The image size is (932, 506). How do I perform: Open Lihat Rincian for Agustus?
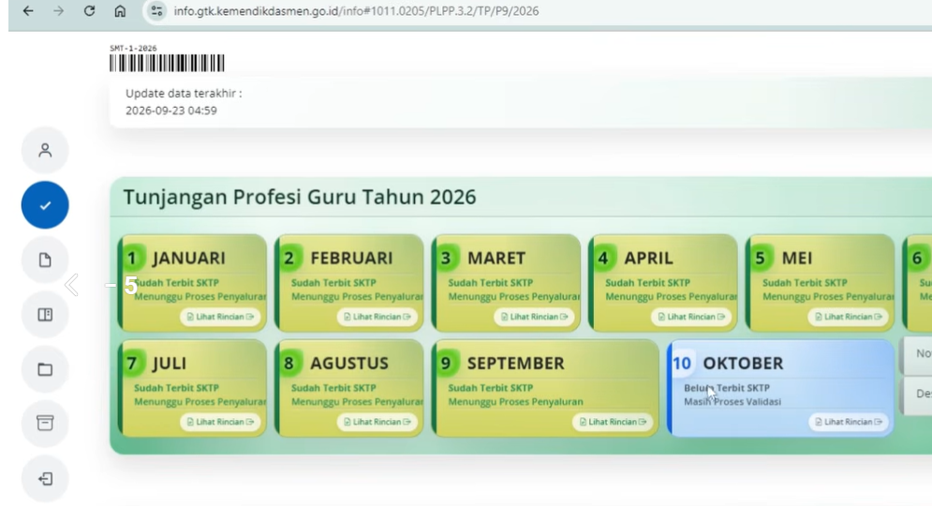377,423
